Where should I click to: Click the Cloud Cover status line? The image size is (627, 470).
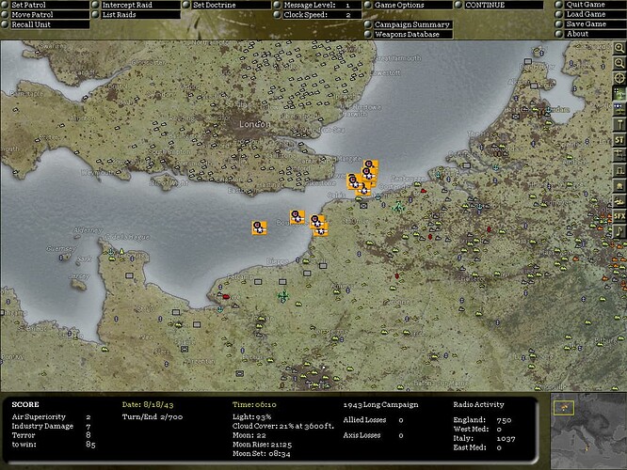click(x=283, y=426)
